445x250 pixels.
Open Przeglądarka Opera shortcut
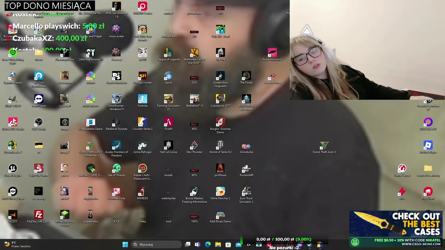pos(90,124)
